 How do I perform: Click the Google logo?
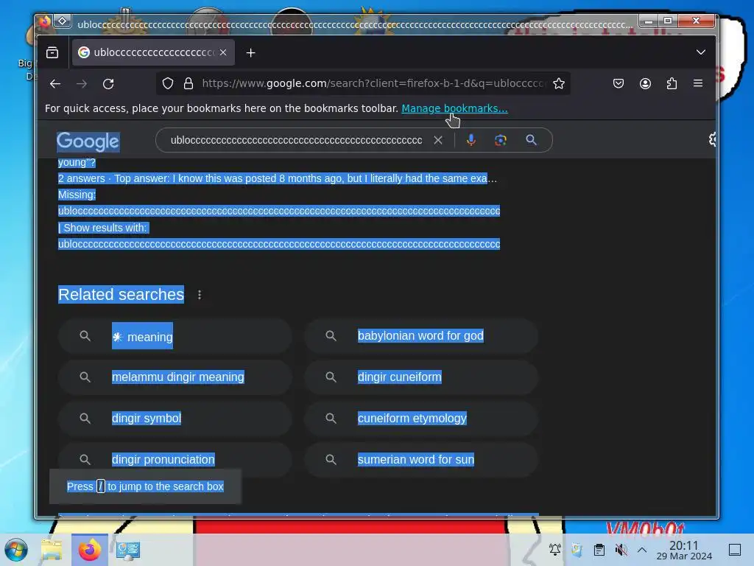88,141
